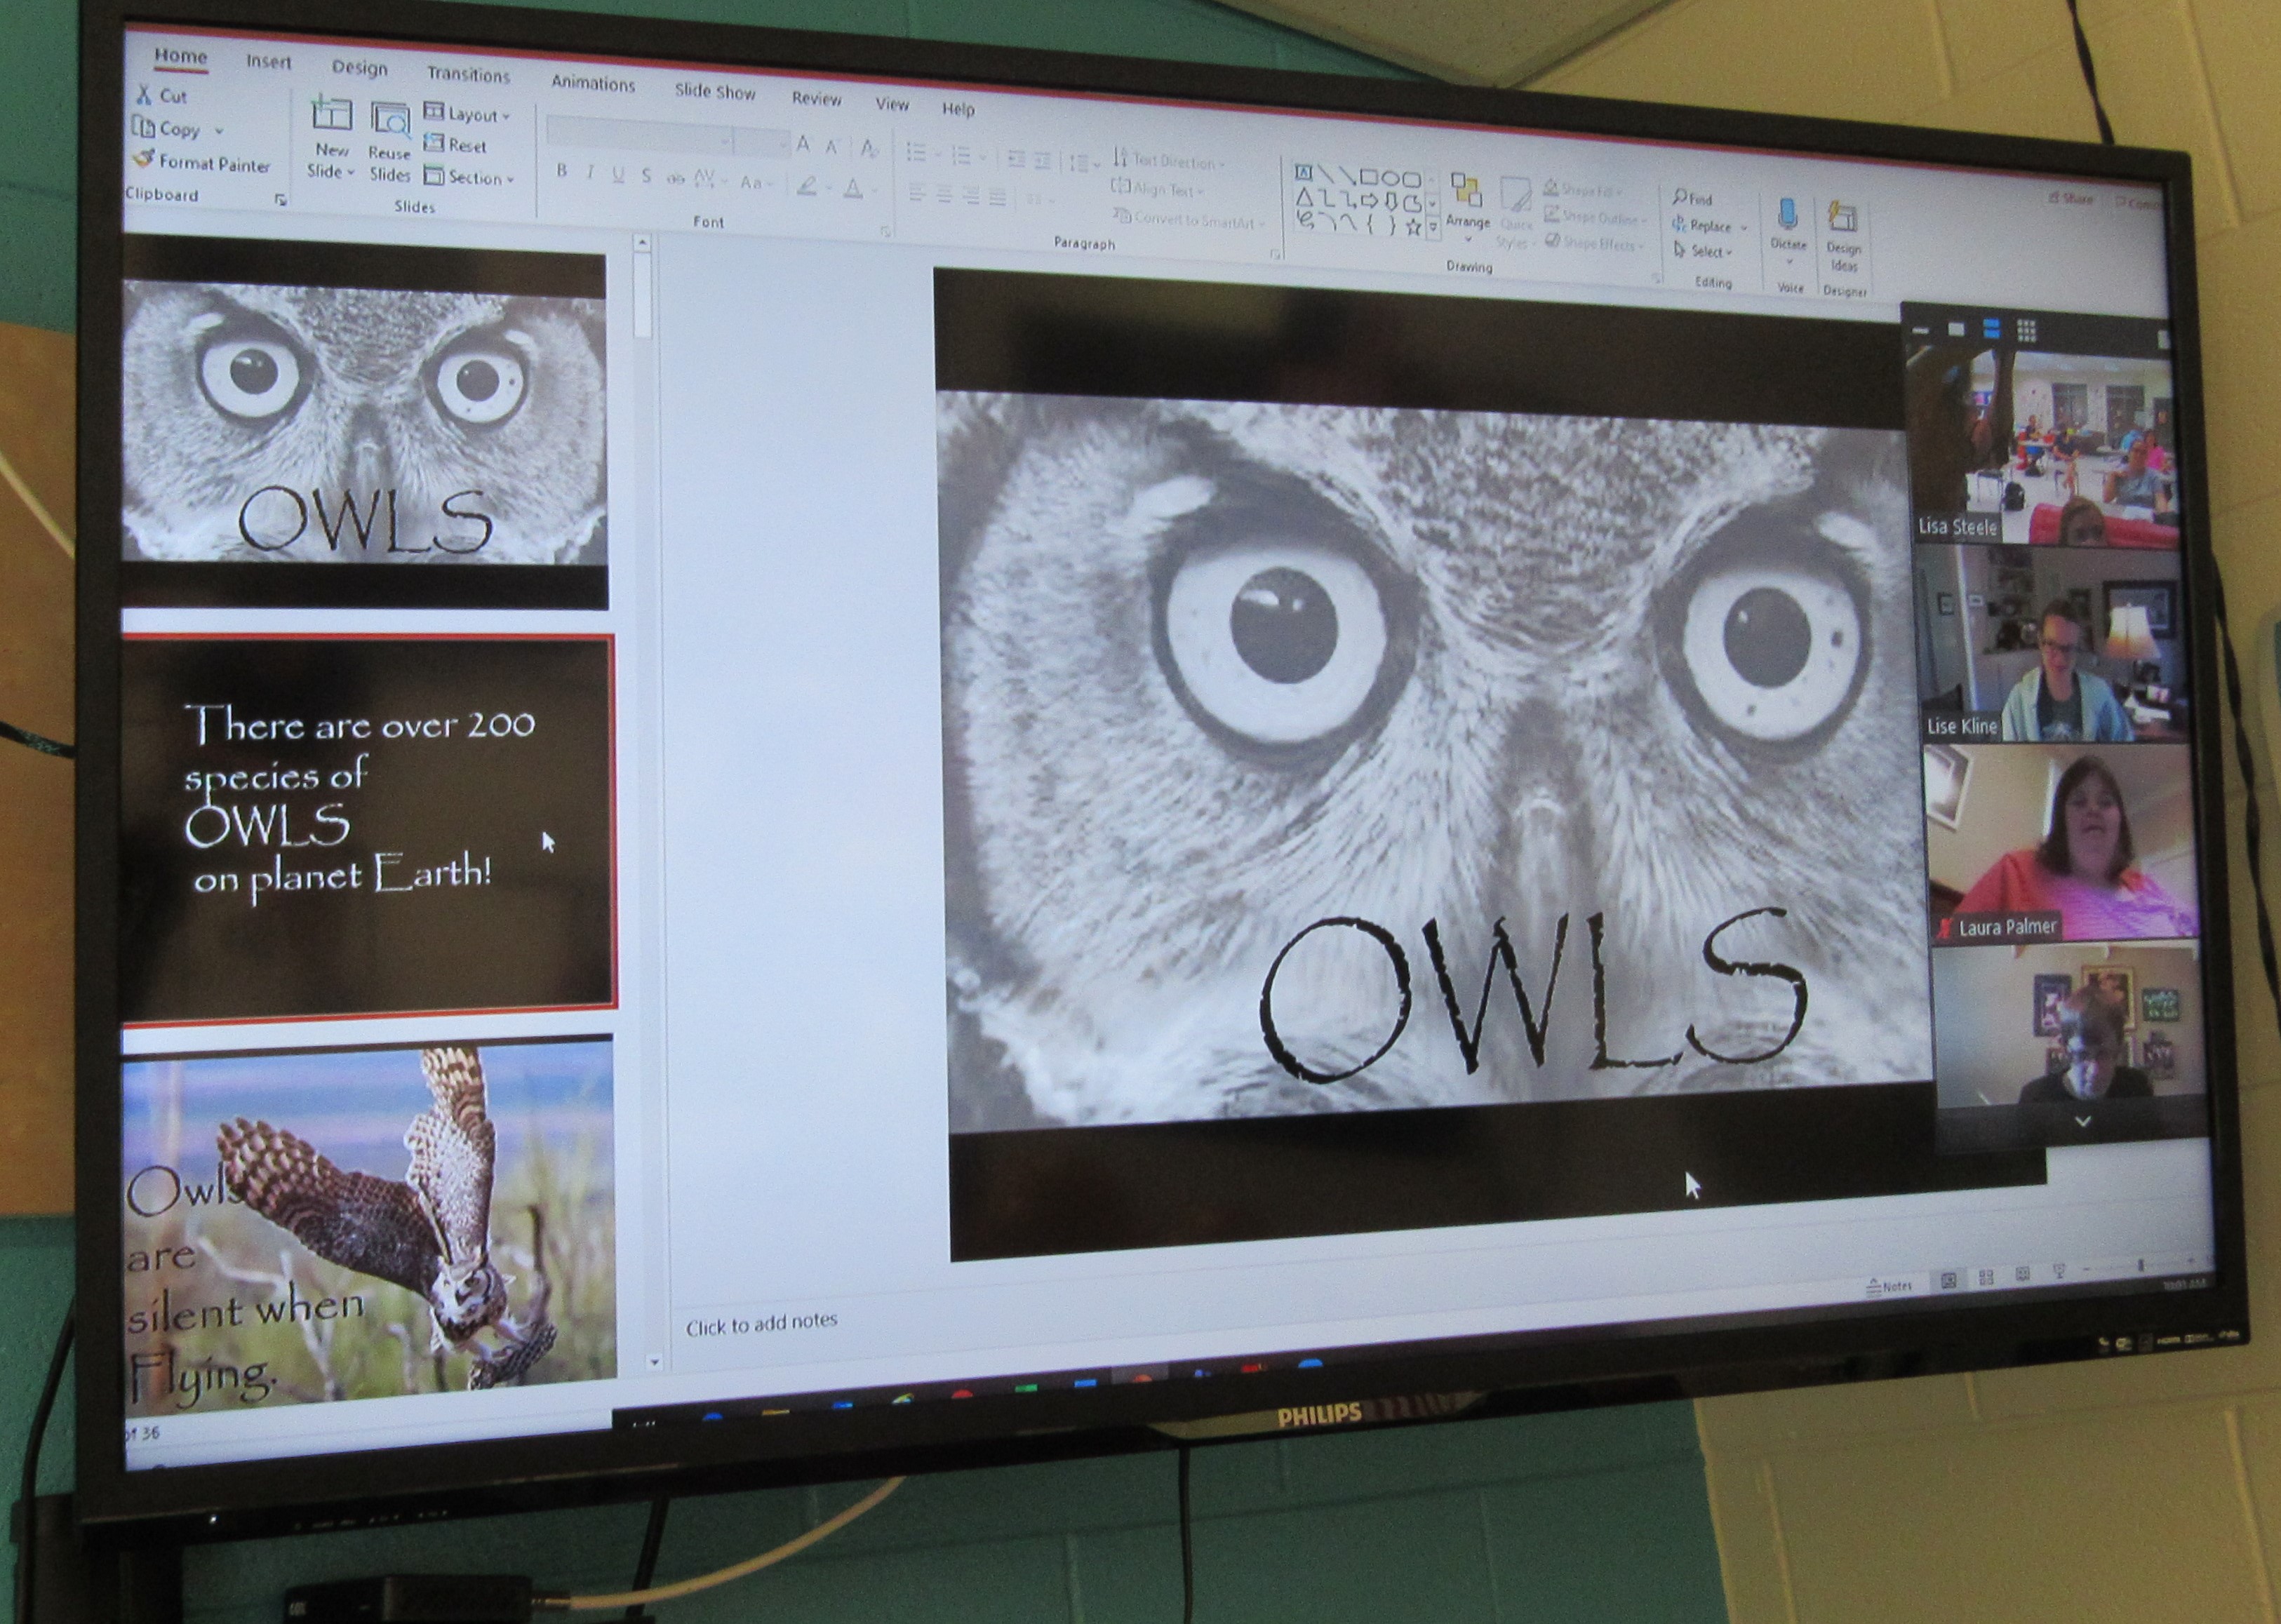Open the Transitions tab
This screenshot has height=1624, width=2281.
point(468,75)
